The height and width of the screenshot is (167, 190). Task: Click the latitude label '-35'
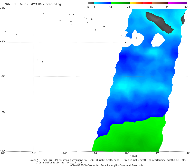2,112
